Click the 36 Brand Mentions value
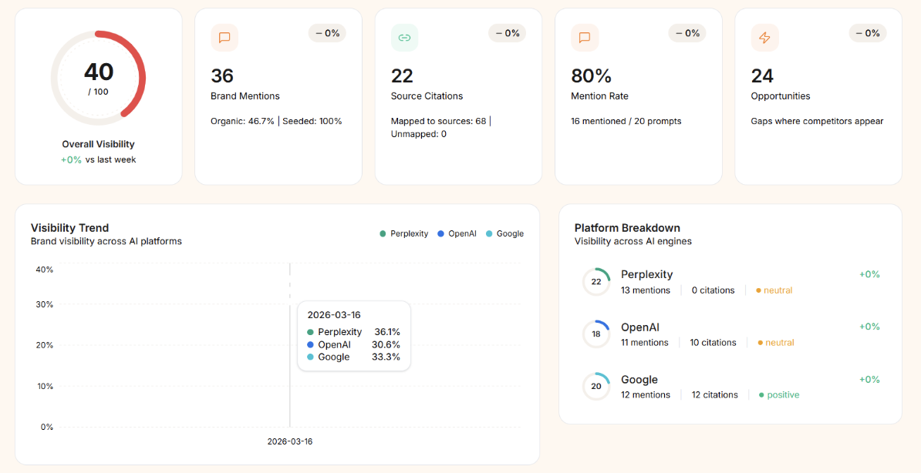The height and width of the screenshot is (473, 921). [222, 75]
